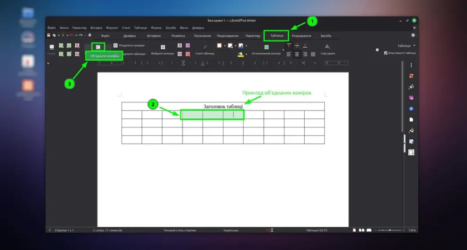Switch to the Домівка ribbon tab
The image size is (467, 250).
(x=129, y=36)
